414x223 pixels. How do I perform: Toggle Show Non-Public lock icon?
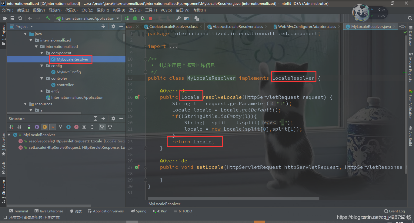(53, 127)
